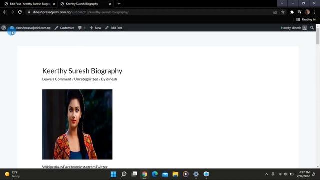Screen dimensions: 320x180
Task: Click the address bar URL
Action: pos(81,12)
